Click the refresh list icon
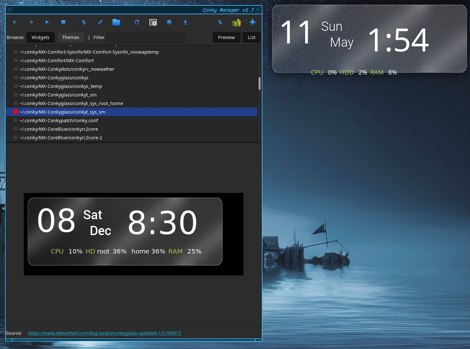The image size is (470, 349). click(x=137, y=22)
